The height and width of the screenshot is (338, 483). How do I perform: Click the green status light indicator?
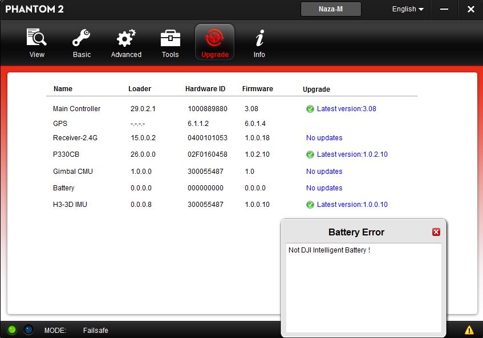click(12, 329)
